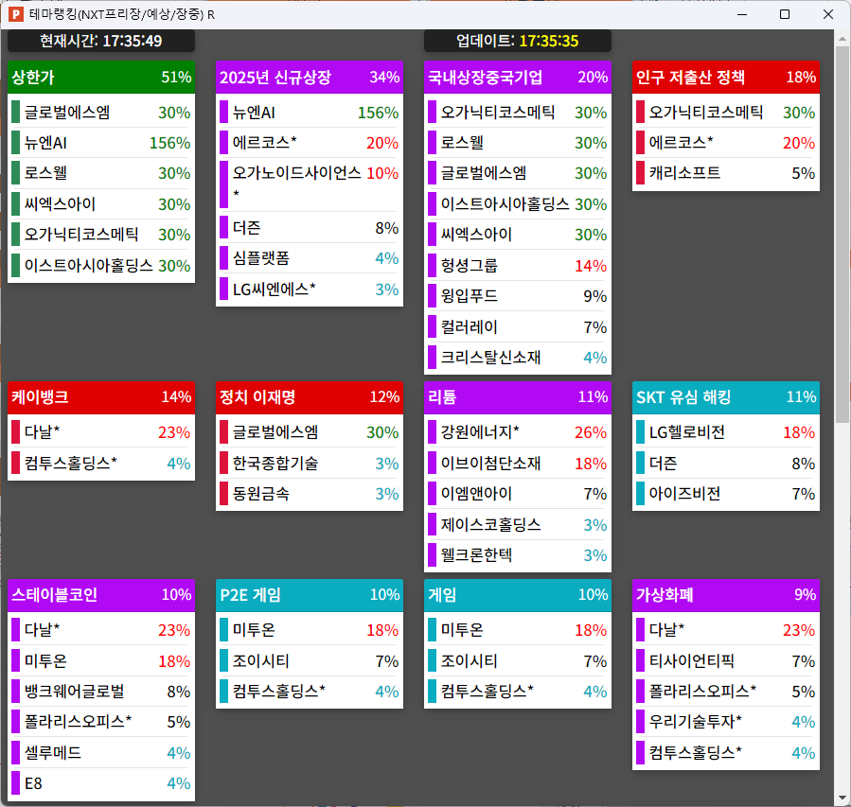Minimize the 테마랭킹 window
851x807 pixels.
tap(742, 14)
